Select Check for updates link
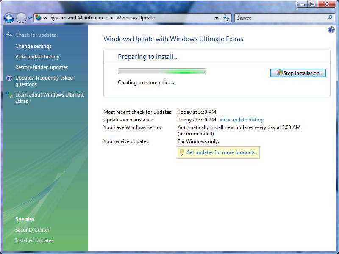This screenshot has width=339, height=254. tap(36, 35)
